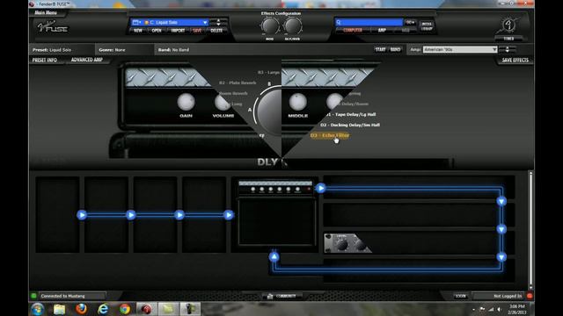Screen dimensions: 563x316
Task: Click the red Not Logged In indicator
Action: [530, 296]
